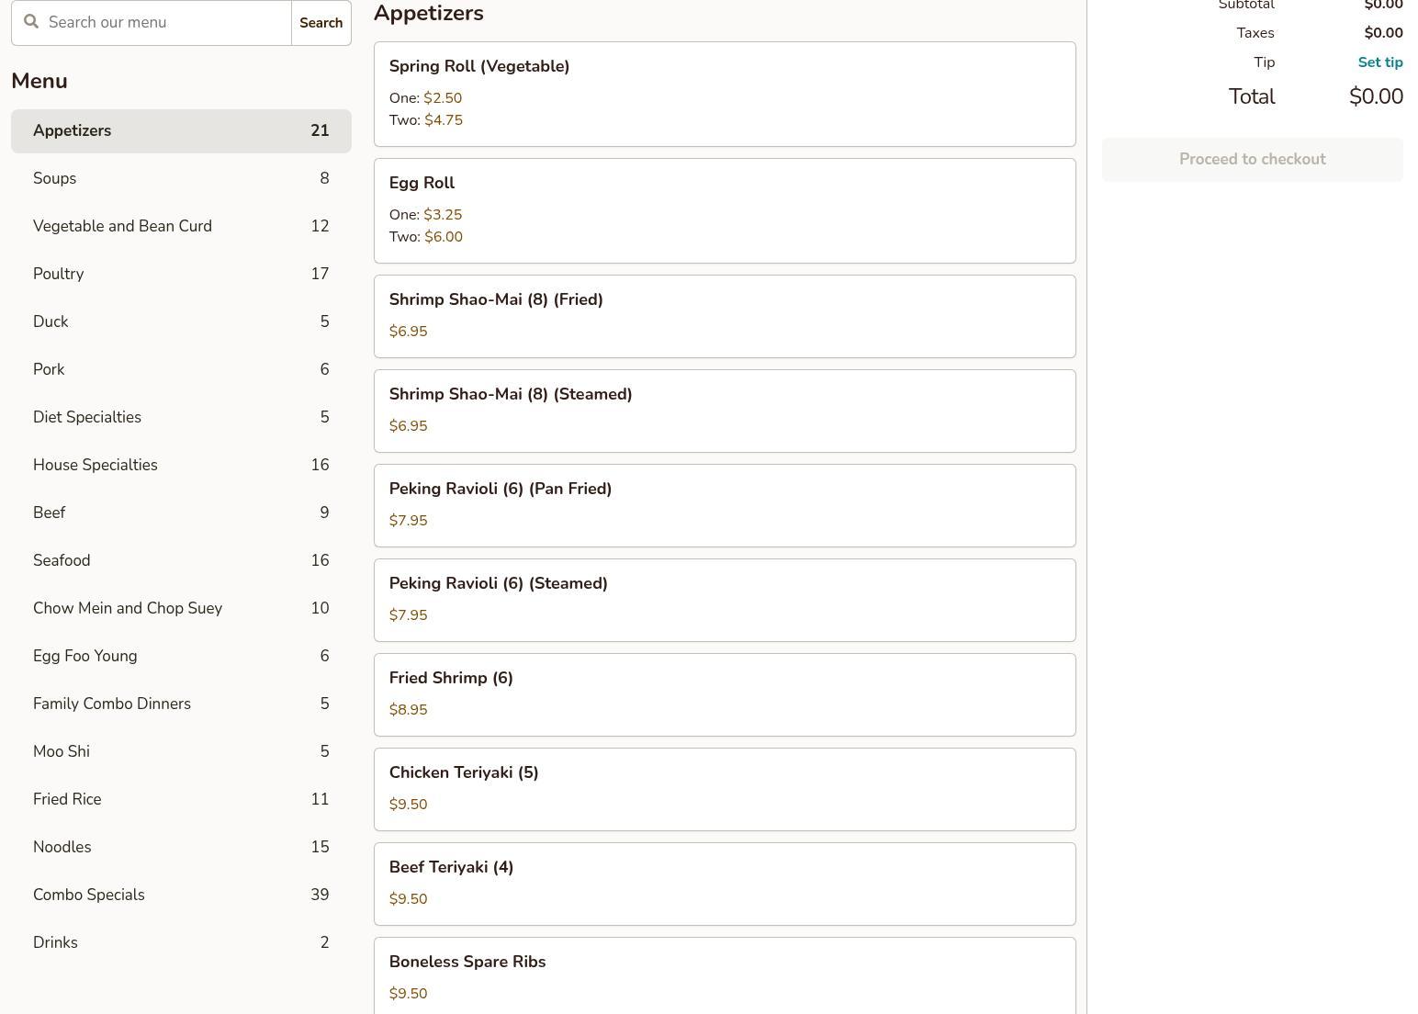Open Chow Mein and Chop Suey category
The image size is (1418, 1014).
[181, 609]
